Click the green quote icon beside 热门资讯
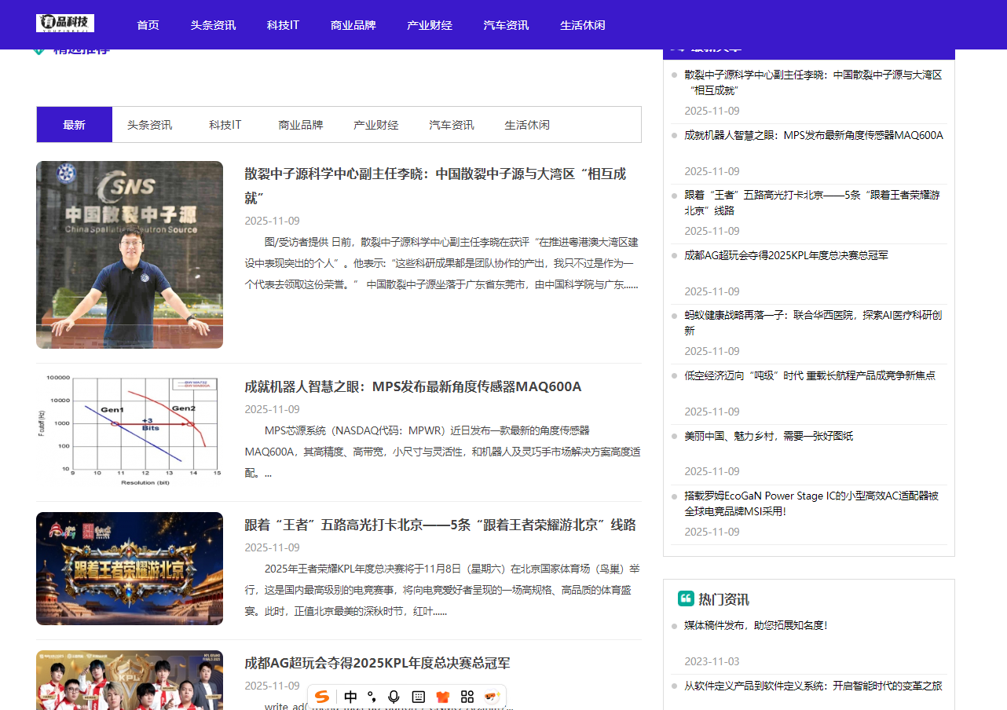 coord(686,598)
